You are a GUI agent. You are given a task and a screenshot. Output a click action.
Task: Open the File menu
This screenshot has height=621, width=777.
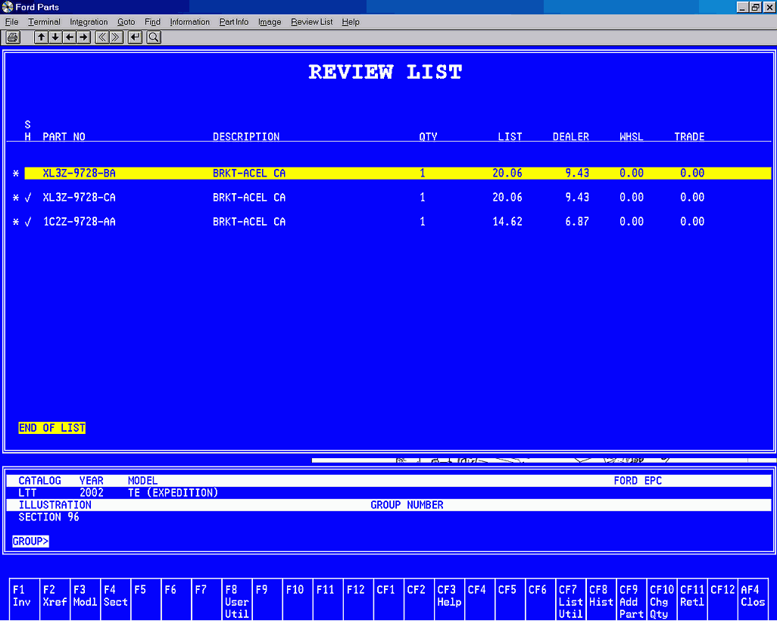pos(11,22)
